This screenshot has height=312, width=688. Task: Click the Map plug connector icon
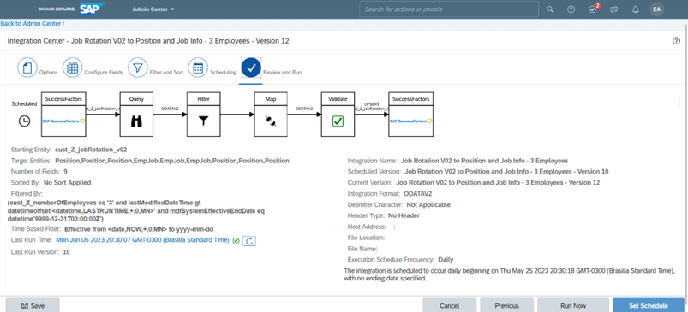(x=271, y=121)
